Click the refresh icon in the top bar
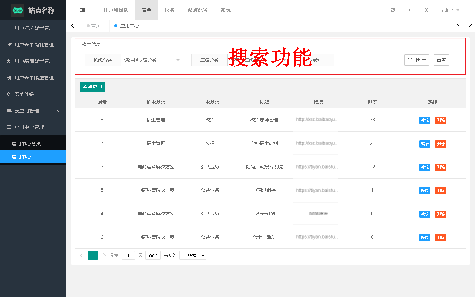The height and width of the screenshot is (297, 475). (x=393, y=10)
